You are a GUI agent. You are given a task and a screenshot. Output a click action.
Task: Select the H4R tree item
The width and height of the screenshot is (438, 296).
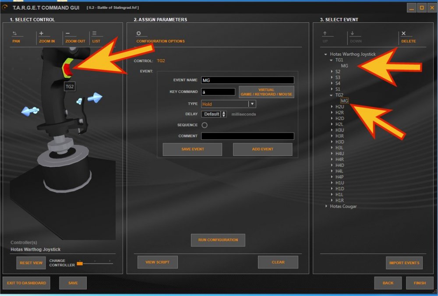click(x=340, y=160)
